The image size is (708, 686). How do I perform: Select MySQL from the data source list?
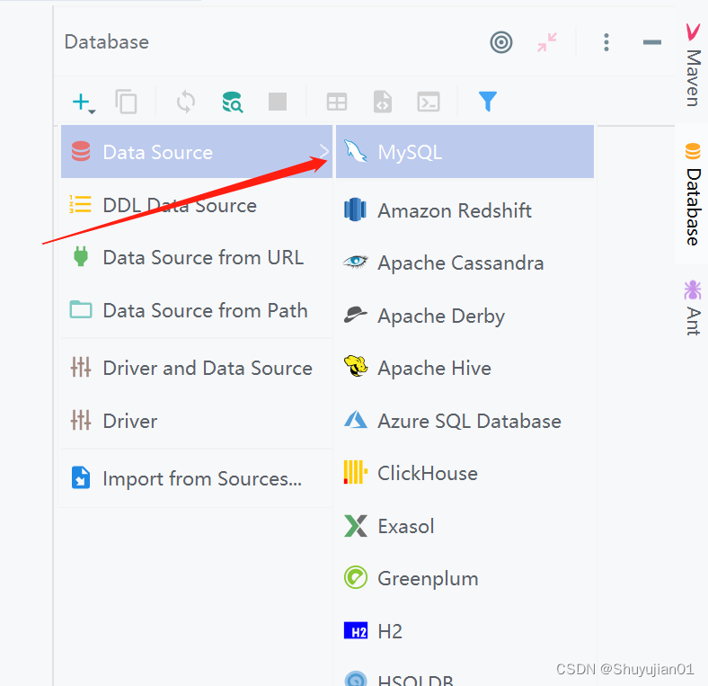click(x=465, y=152)
